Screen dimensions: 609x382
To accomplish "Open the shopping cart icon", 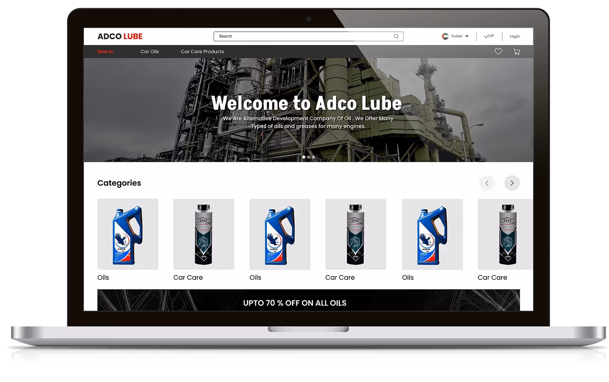I will coord(517,52).
